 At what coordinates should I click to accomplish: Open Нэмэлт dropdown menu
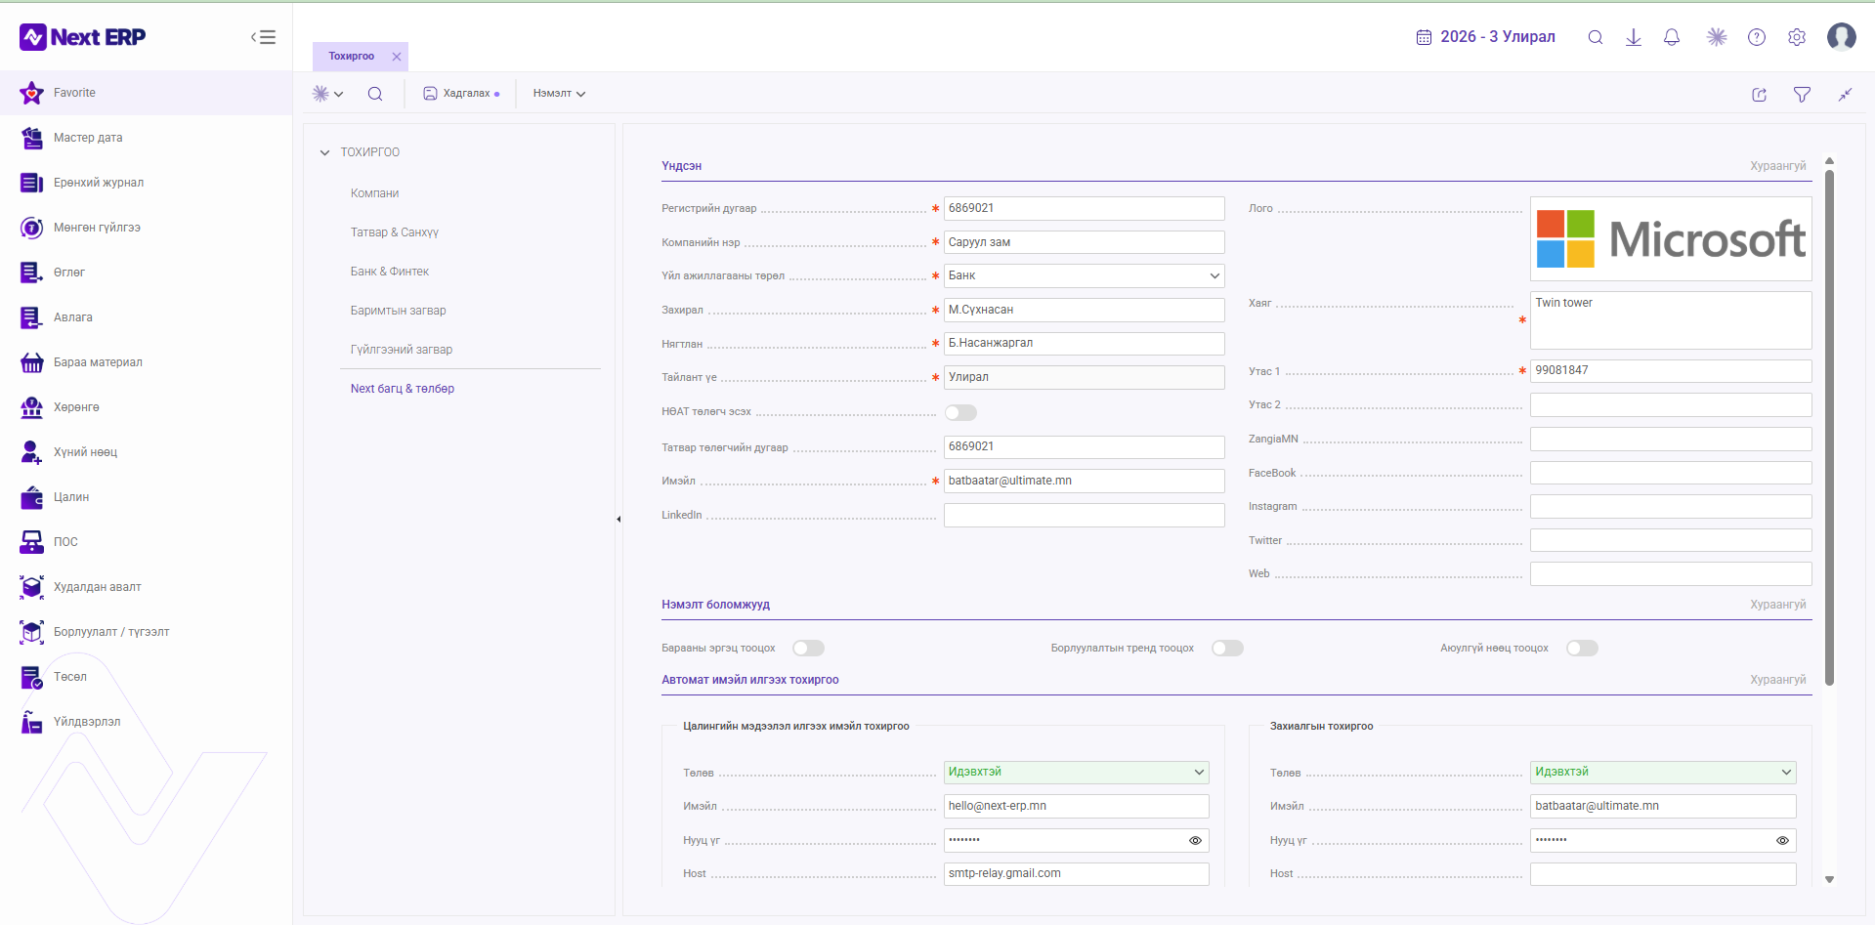pos(559,94)
